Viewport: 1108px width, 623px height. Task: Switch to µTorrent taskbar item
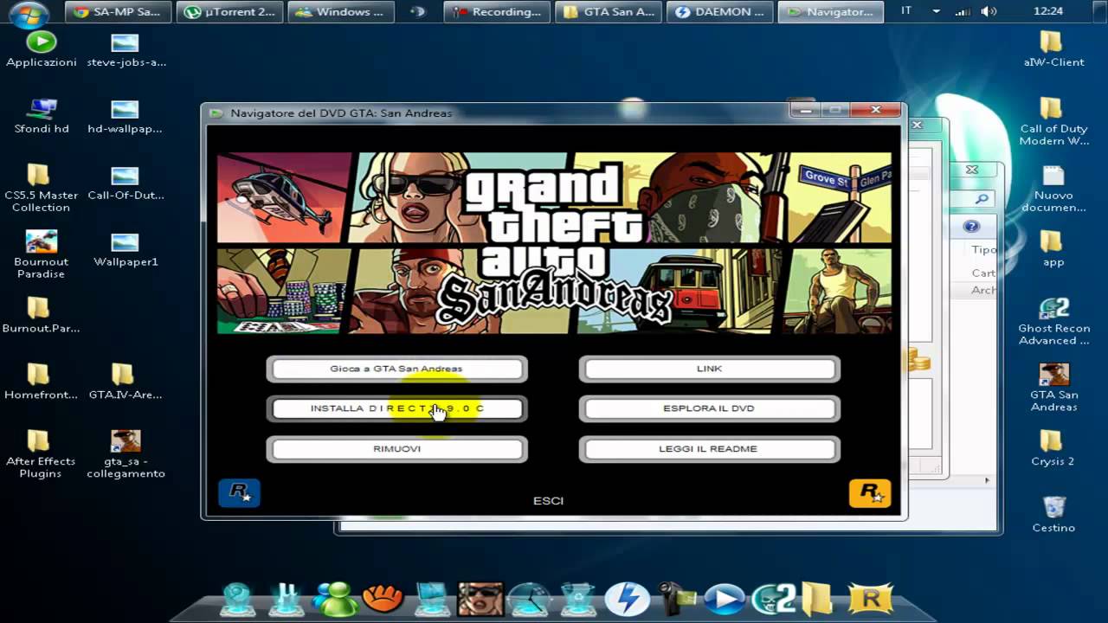point(229,12)
